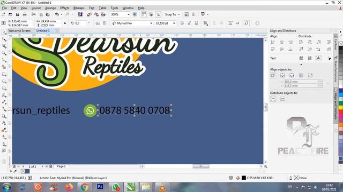Click the rotation angle input field
Viewport: 343px width, 192px height.
[80, 23]
